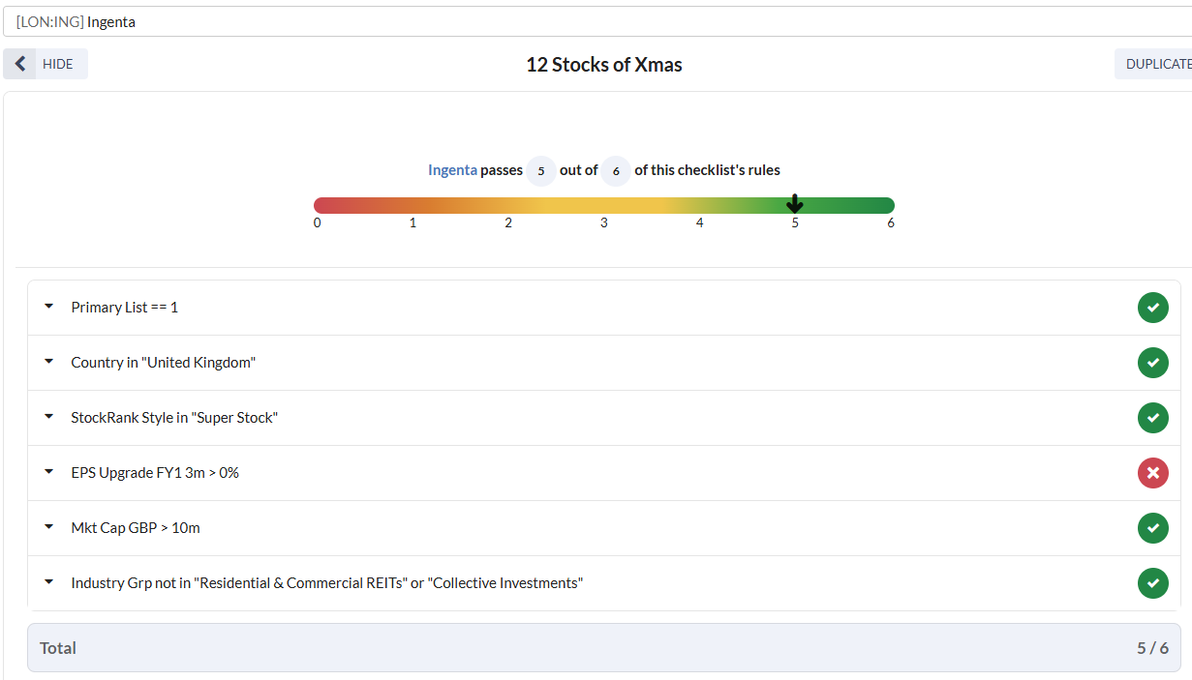
Task: Click the passed rules count badge 5
Action: [x=541, y=171]
